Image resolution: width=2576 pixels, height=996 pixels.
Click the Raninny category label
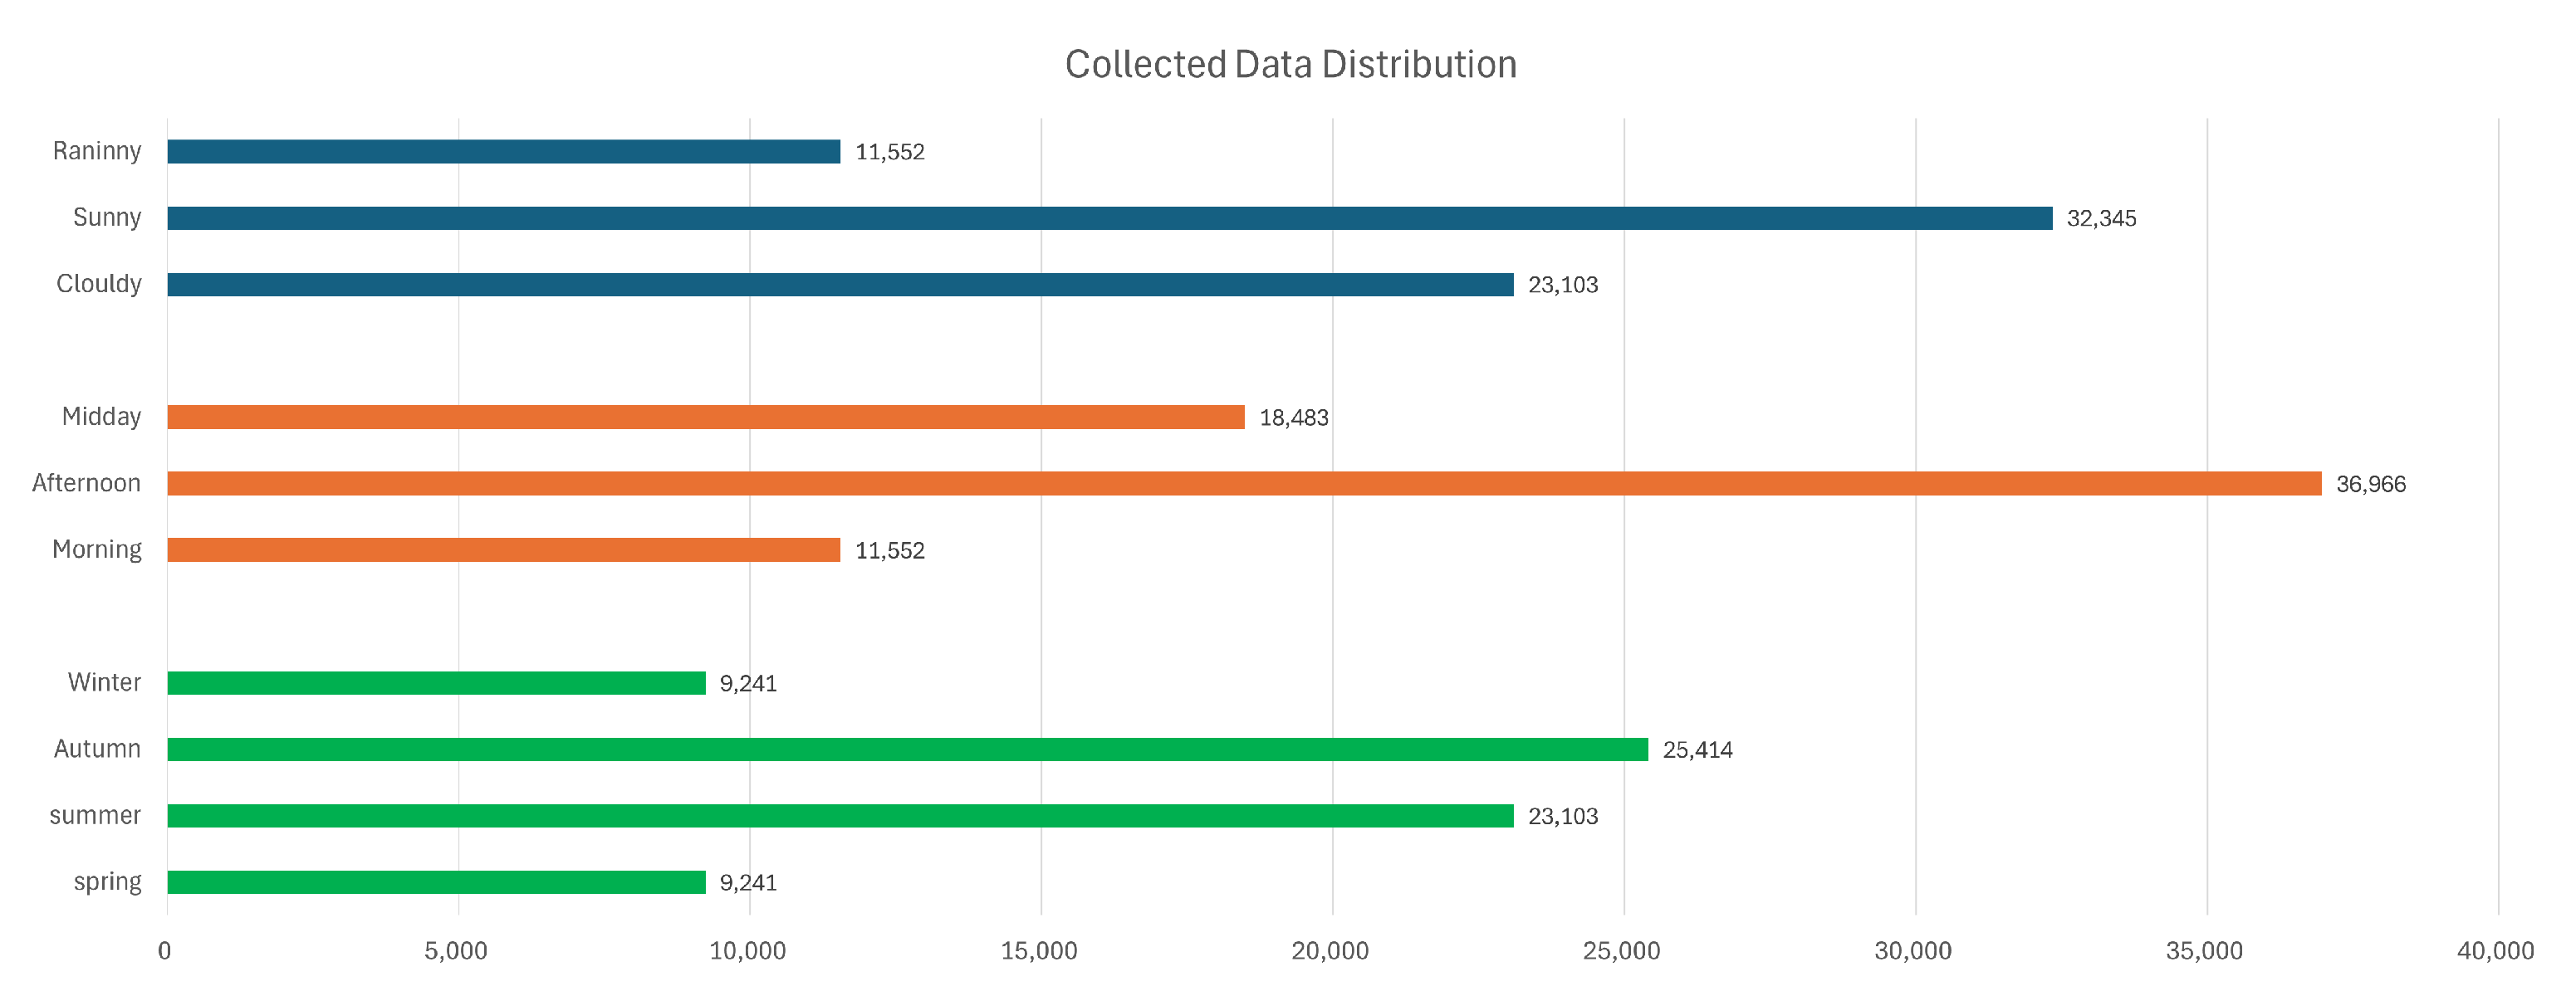coord(97,152)
